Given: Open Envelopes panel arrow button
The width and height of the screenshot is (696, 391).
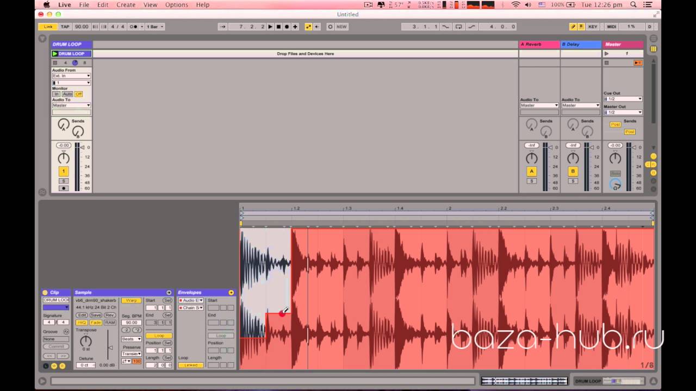Looking at the screenshot, I should click(231, 293).
